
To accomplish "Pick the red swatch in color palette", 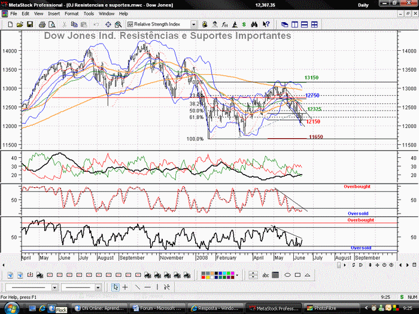I will click(204, 277).
